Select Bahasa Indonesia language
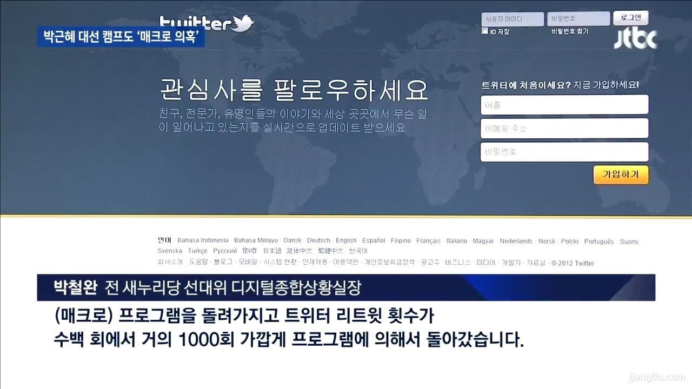 (x=203, y=240)
